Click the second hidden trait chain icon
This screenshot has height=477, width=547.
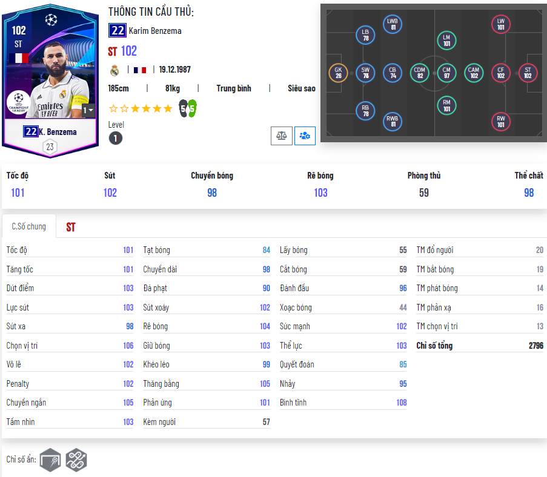click(76, 460)
